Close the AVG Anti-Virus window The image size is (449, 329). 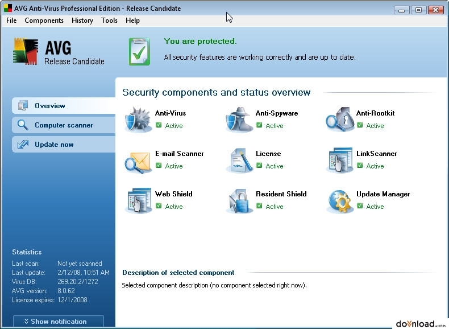435,10
